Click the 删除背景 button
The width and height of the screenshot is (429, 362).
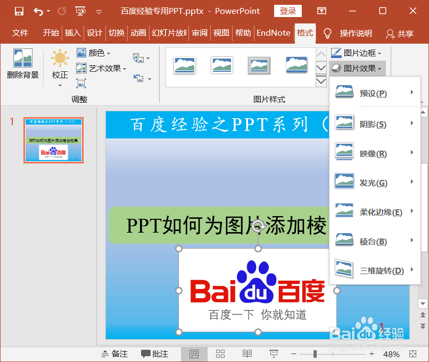click(23, 64)
